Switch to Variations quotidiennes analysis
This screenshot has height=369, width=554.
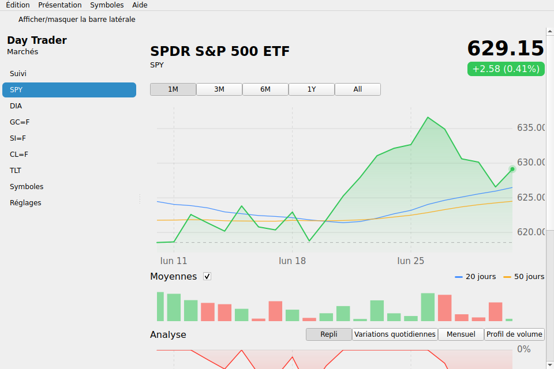pos(395,334)
